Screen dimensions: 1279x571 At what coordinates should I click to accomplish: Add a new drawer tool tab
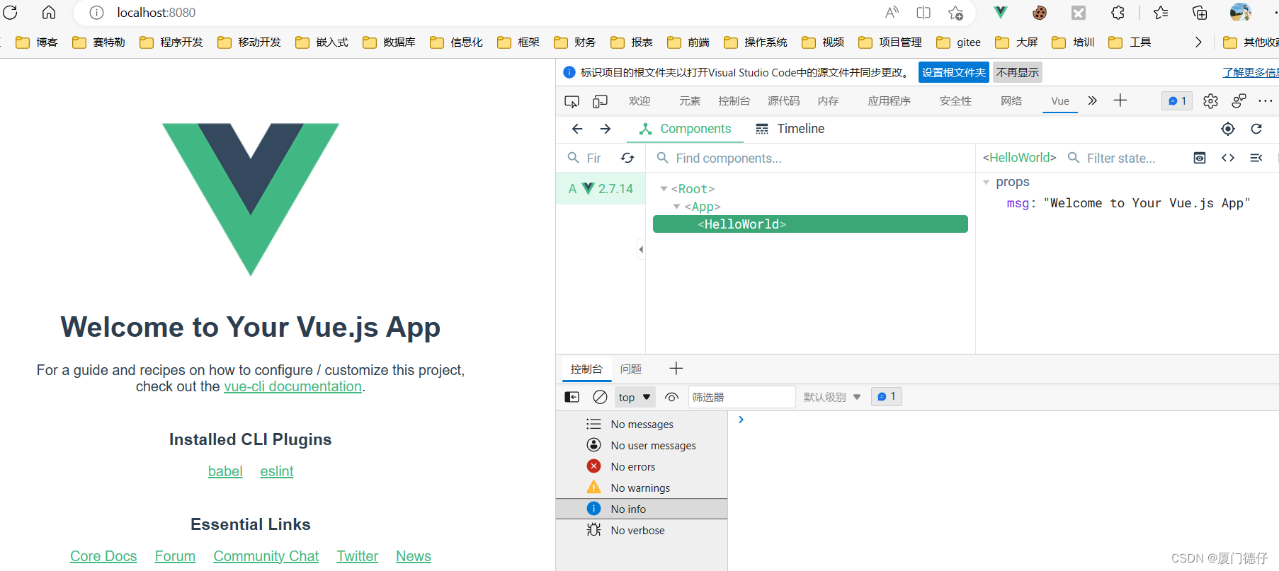(676, 369)
